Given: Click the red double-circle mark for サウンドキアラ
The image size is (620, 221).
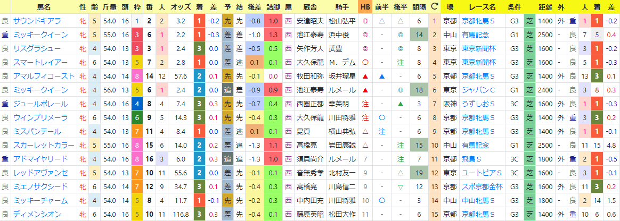Looking at the screenshot, I should 364,21.
